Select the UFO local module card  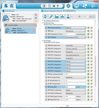20,18
